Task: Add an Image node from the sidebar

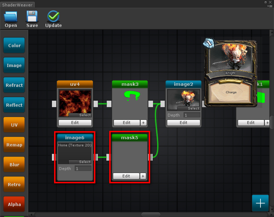Action: coord(14,65)
